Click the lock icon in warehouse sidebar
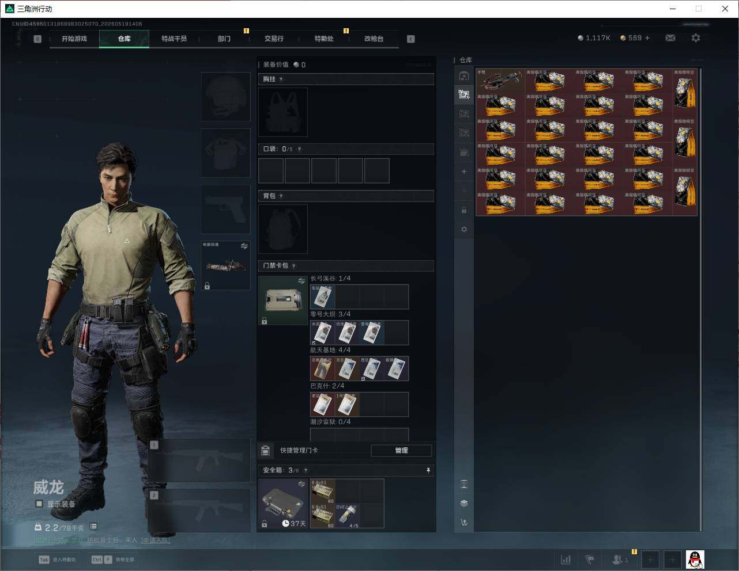739x571 pixels. coord(464,210)
